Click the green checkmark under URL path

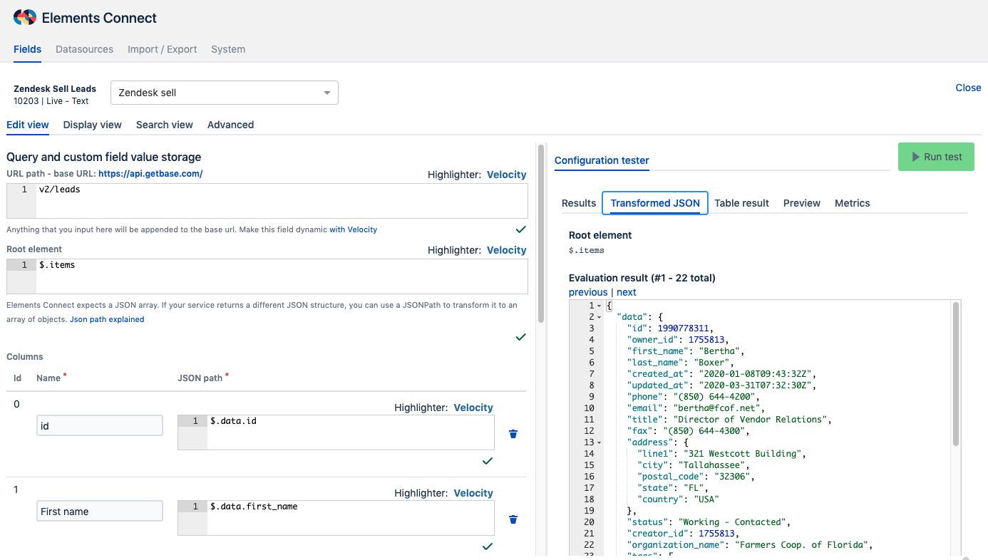(x=520, y=229)
